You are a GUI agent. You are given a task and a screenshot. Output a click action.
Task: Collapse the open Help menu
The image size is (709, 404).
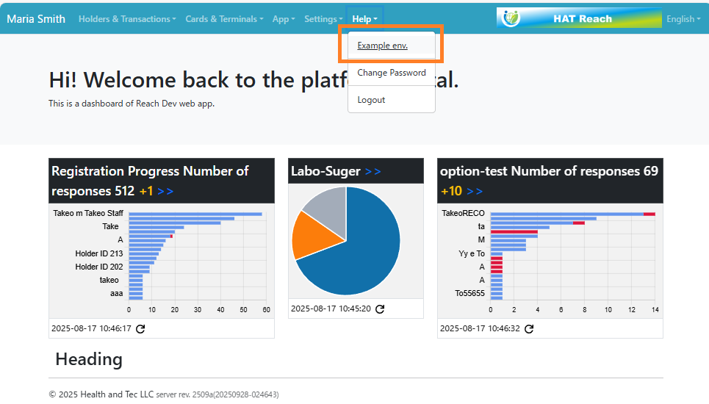364,19
